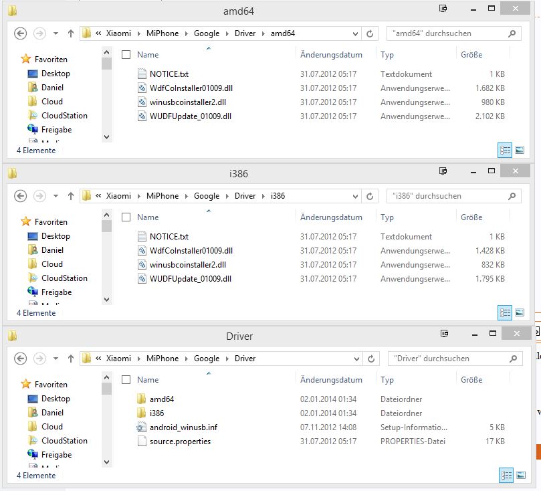The width and height of the screenshot is (541, 491).
Task: Click MiPhone breadcrumb in i386 window
Action: pyautogui.click(x=163, y=196)
